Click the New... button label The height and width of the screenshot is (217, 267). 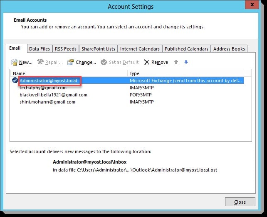[26, 62]
